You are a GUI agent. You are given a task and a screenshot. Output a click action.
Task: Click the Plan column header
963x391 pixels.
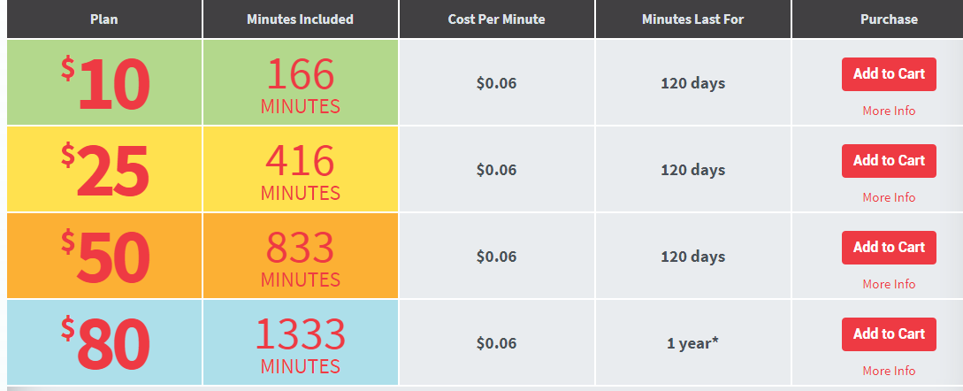click(104, 19)
